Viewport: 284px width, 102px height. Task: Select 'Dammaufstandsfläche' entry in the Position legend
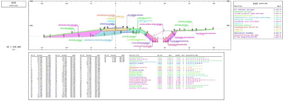(x=243, y=16)
